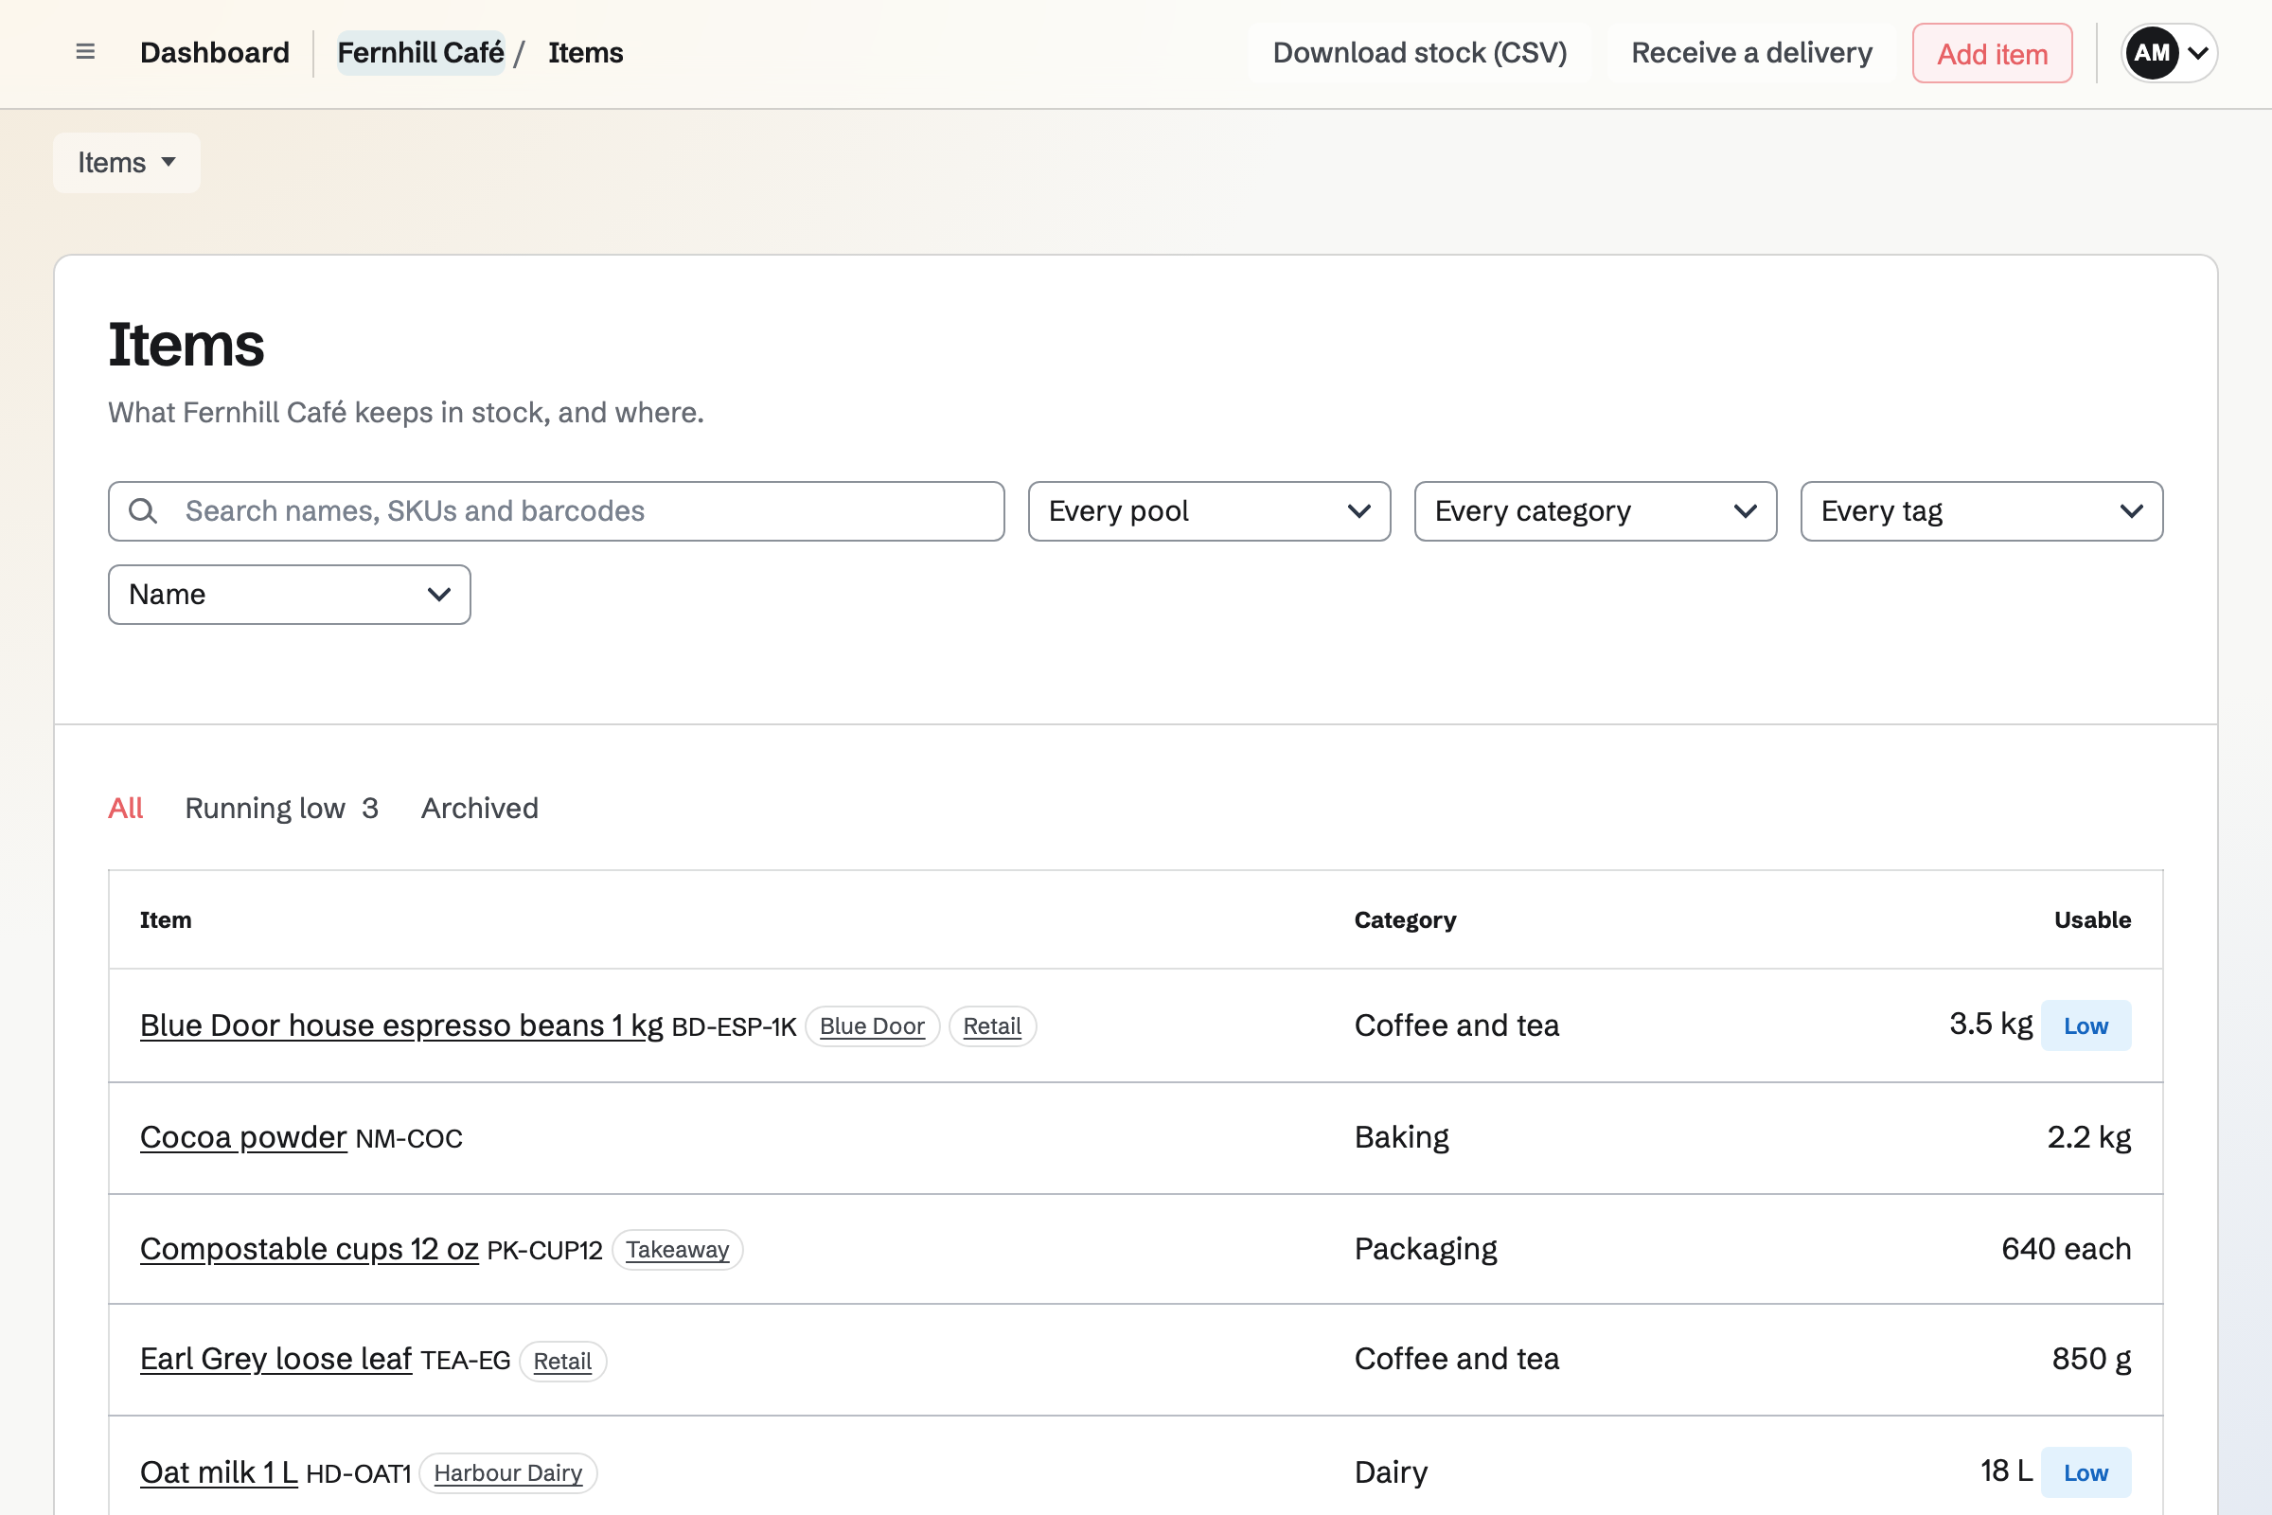Open Compostable cups 12 oz item

pos(310,1249)
